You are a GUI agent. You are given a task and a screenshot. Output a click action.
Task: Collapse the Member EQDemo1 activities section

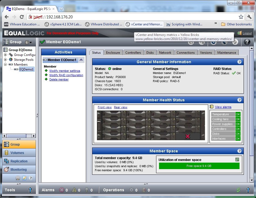click(x=81, y=60)
